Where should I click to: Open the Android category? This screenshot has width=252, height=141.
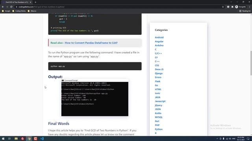(x=159, y=38)
